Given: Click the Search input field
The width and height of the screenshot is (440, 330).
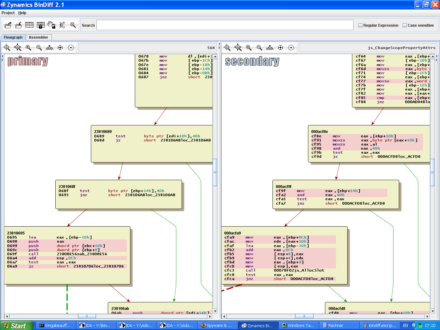Looking at the screenshot, I should 225,25.
